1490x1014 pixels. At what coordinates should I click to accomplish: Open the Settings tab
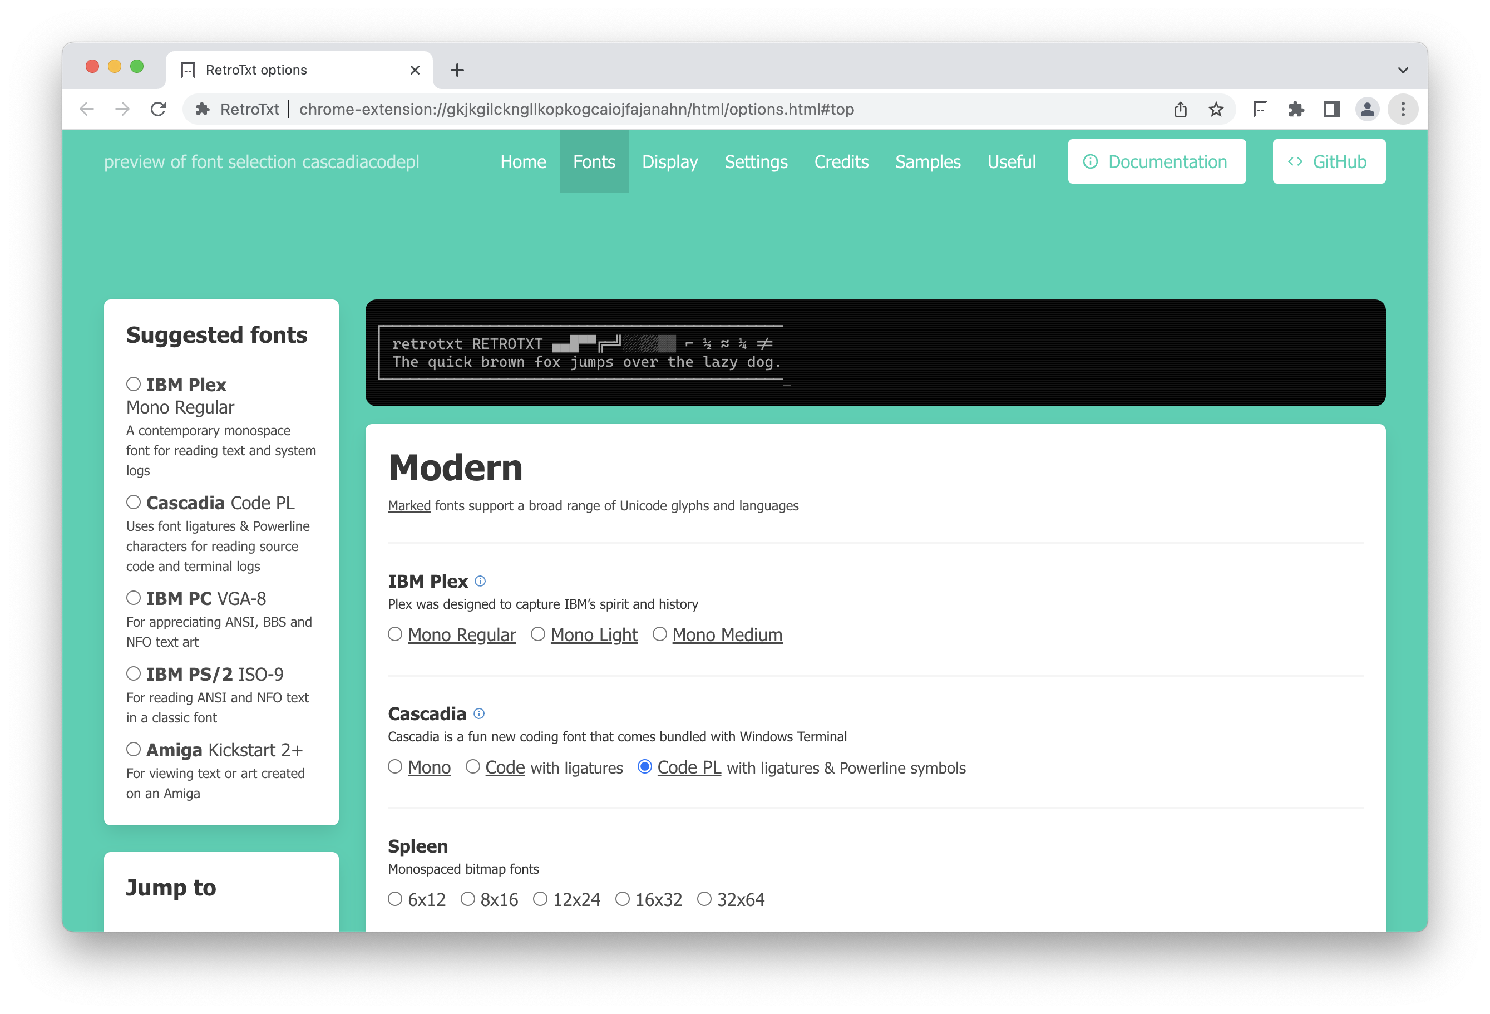pyautogui.click(x=756, y=161)
